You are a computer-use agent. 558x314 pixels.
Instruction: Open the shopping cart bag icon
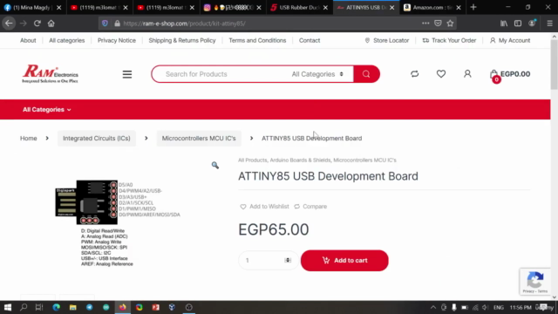494,75
